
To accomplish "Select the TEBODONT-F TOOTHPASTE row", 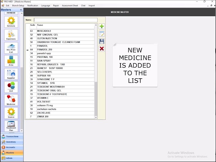I will coord(62,94).
